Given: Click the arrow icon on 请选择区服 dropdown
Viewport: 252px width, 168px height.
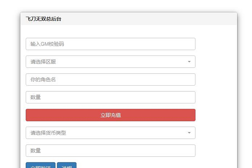Looking at the screenshot, I should click(x=189, y=62).
